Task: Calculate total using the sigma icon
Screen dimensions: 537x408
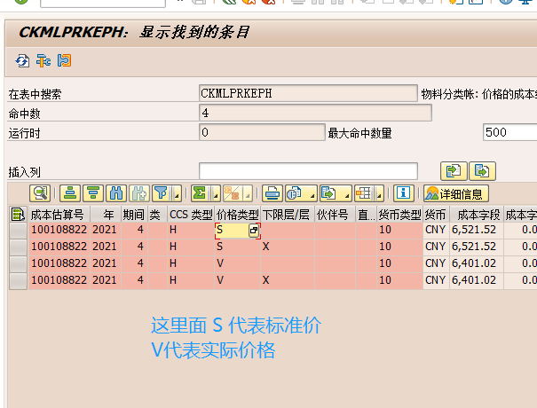Action: [x=201, y=193]
